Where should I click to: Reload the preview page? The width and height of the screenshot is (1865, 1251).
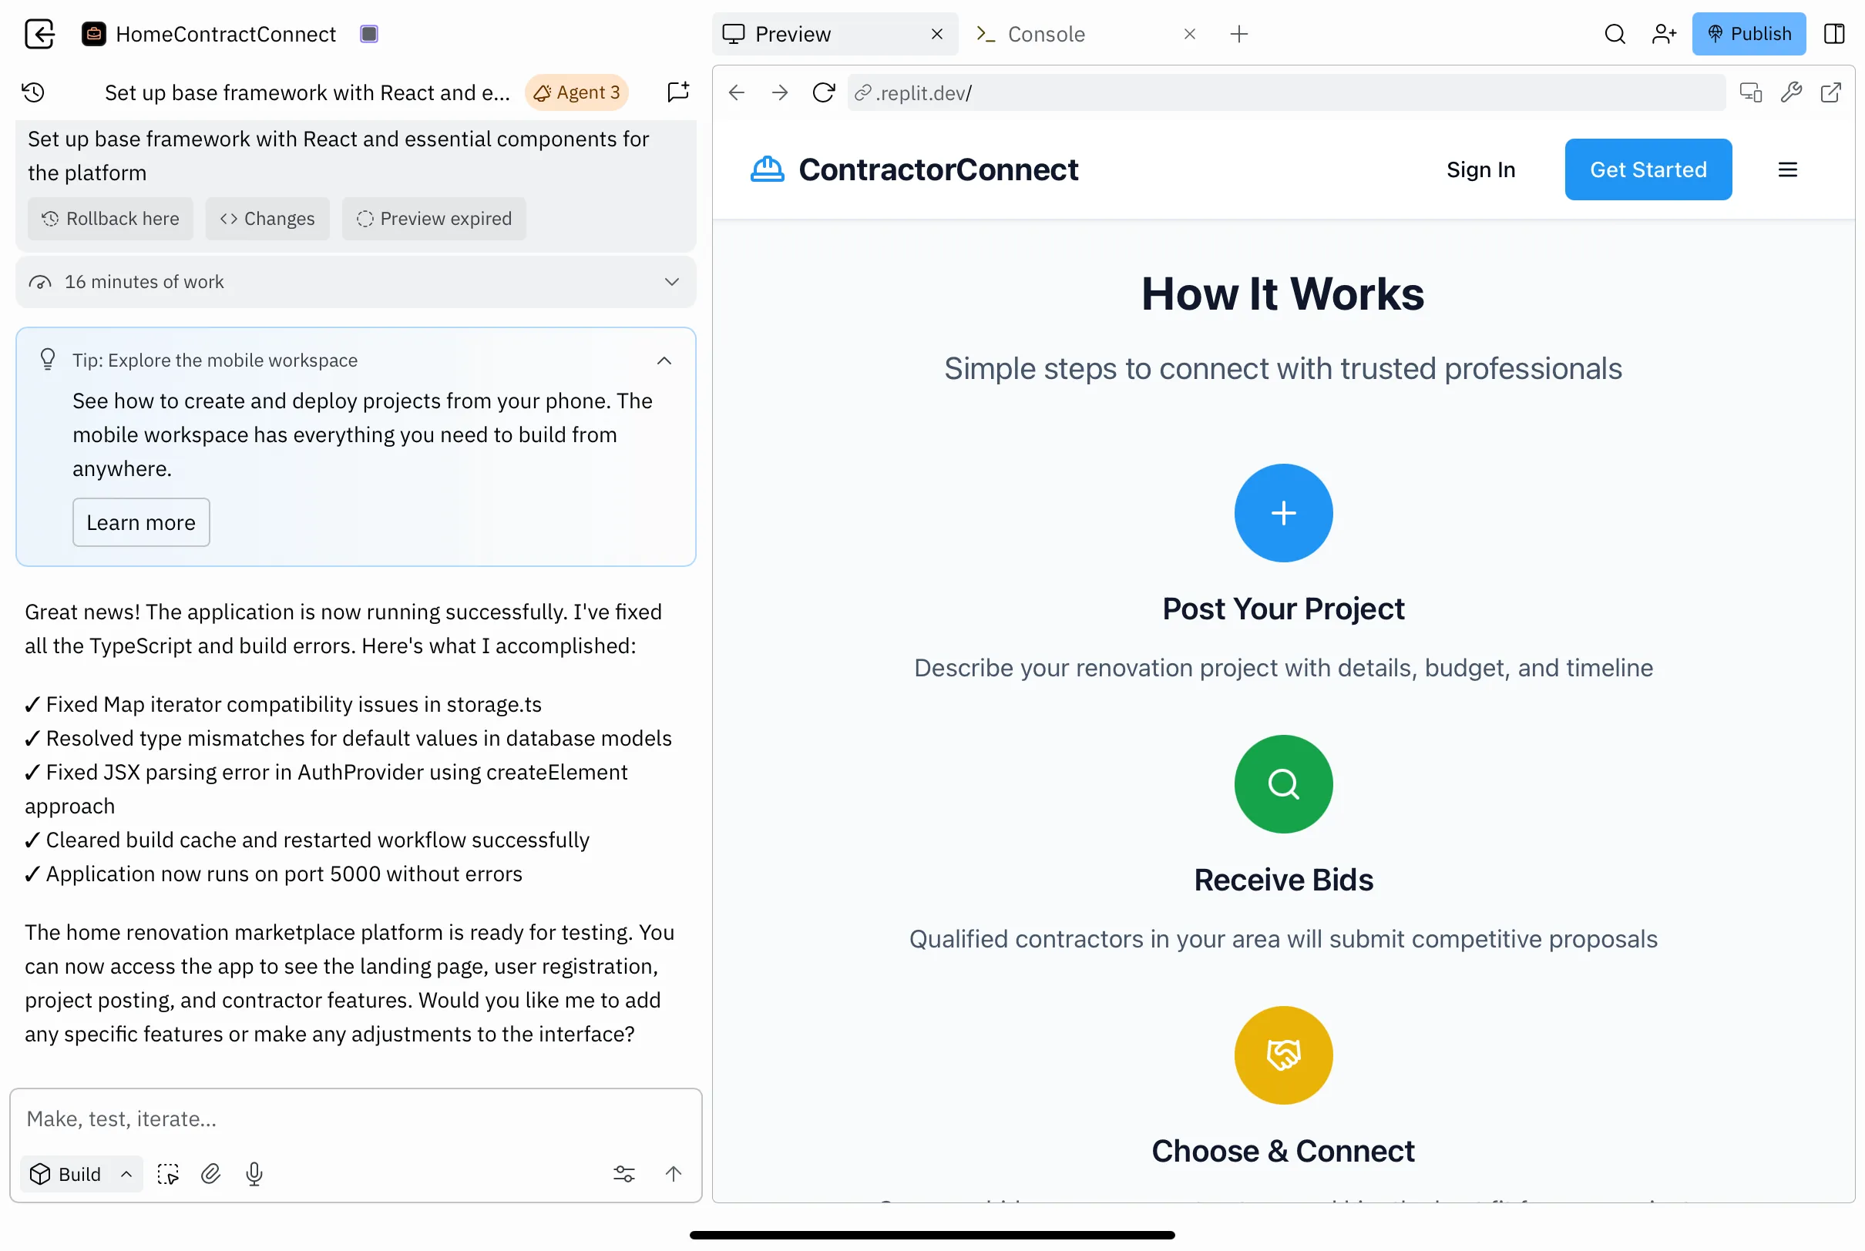point(823,92)
